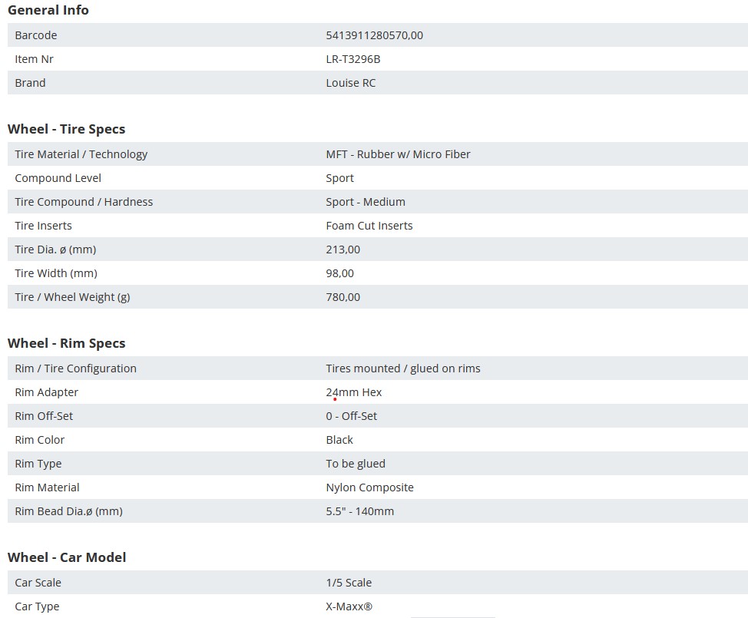Click the 5.5" - 140mm bead diameter value
748x618 pixels.
[359, 511]
